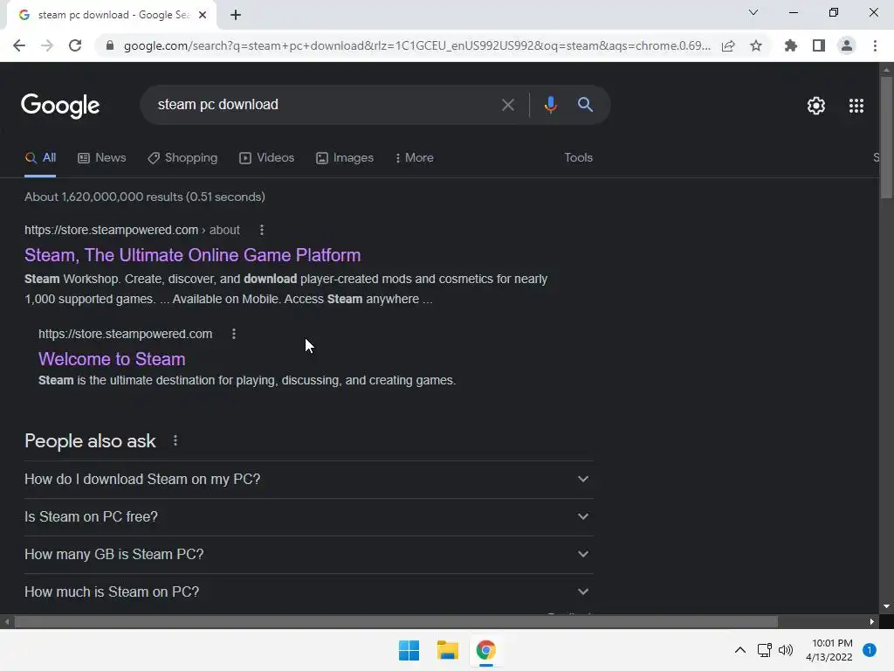Screen dimensions: 894x671
Task: Switch to the Shopping tab
Action: [x=182, y=158]
